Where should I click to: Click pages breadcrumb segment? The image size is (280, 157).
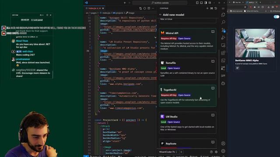pyautogui.click(x=94, y=13)
